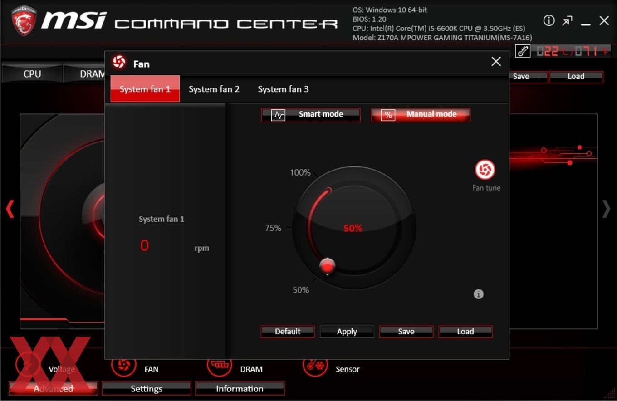Click the info icon in title bar
Image resolution: width=617 pixels, height=401 pixels.
coord(549,20)
